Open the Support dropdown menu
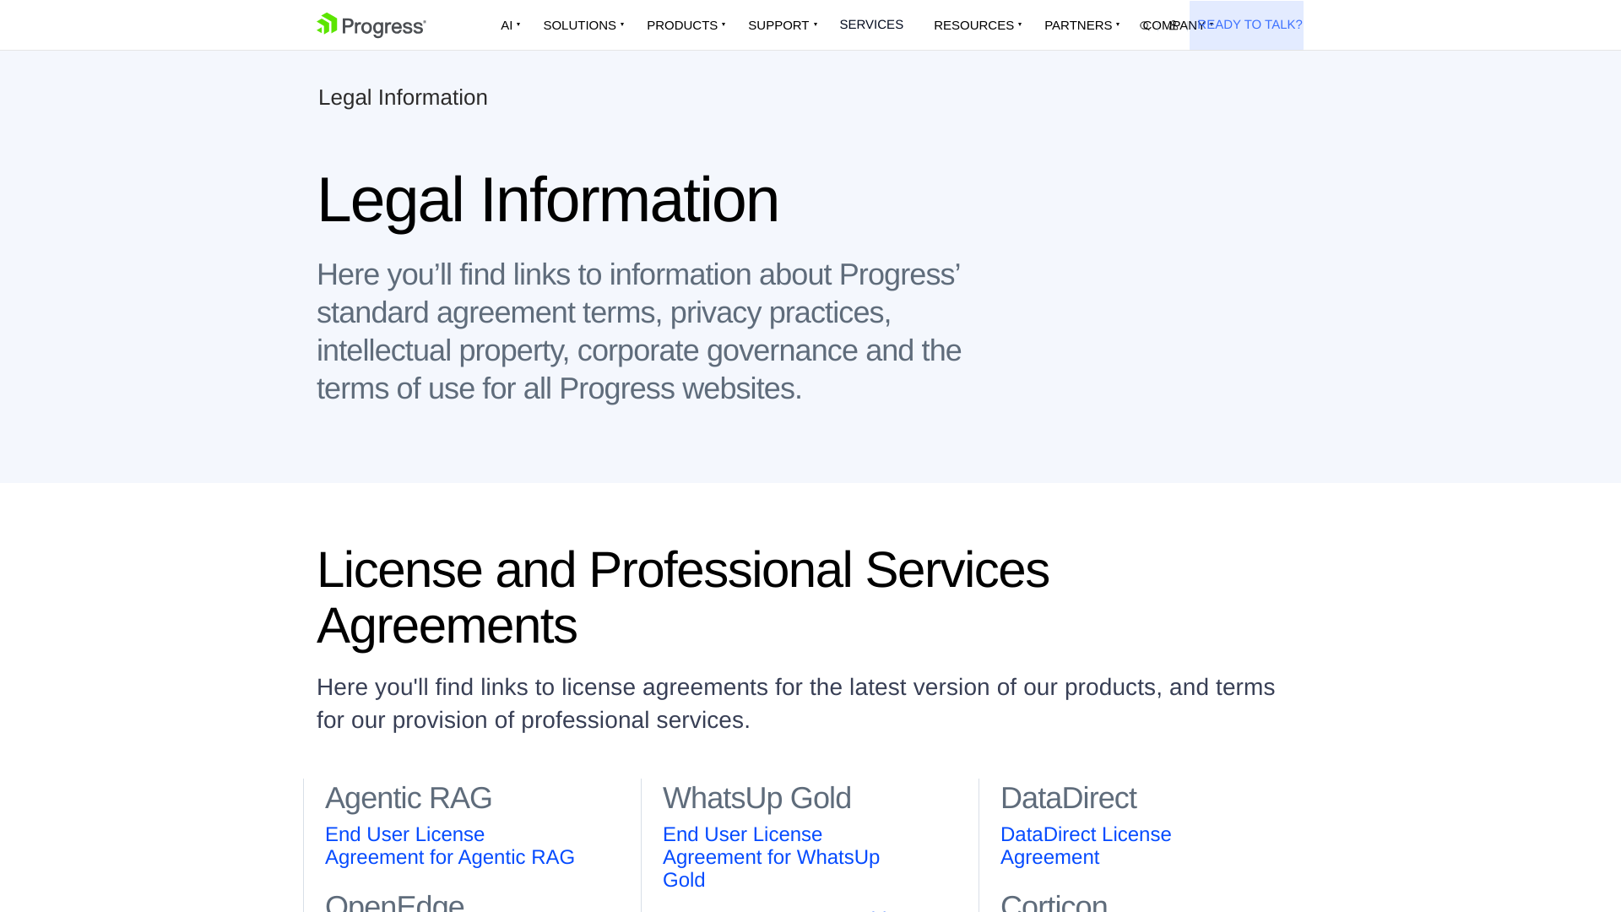Screen dimensions: 1621x912 pos(781,25)
